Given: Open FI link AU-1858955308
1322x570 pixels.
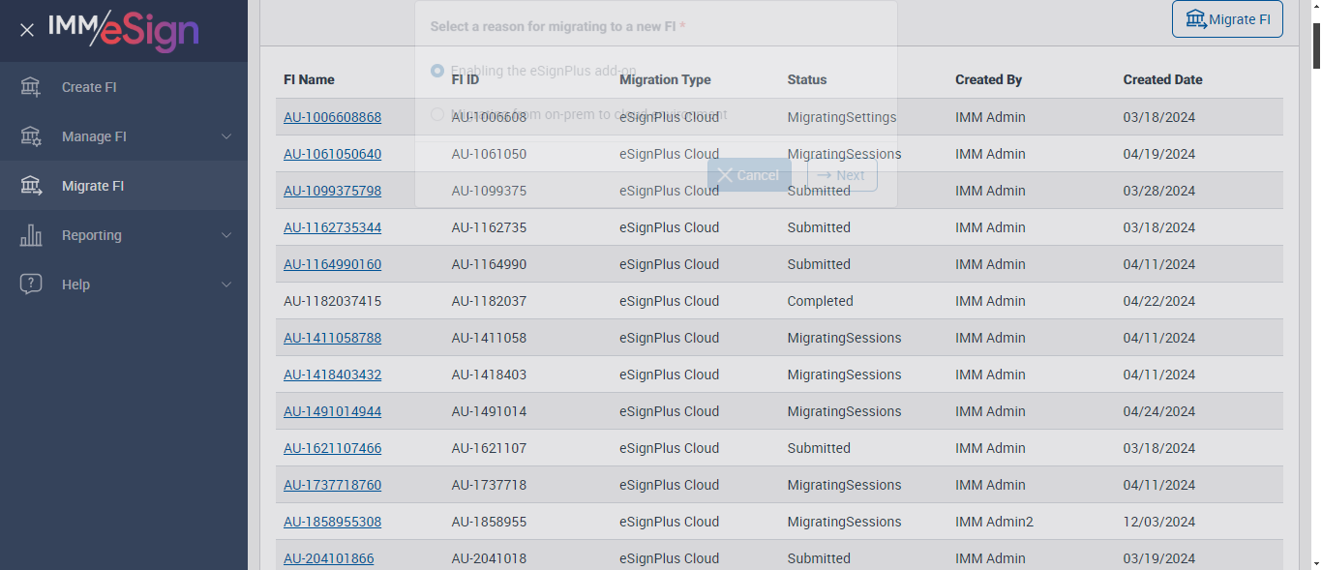Looking at the screenshot, I should [x=332, y=522].
